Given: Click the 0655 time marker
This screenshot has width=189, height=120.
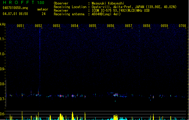Looking at the screenshot, I should tap(93, 26).
